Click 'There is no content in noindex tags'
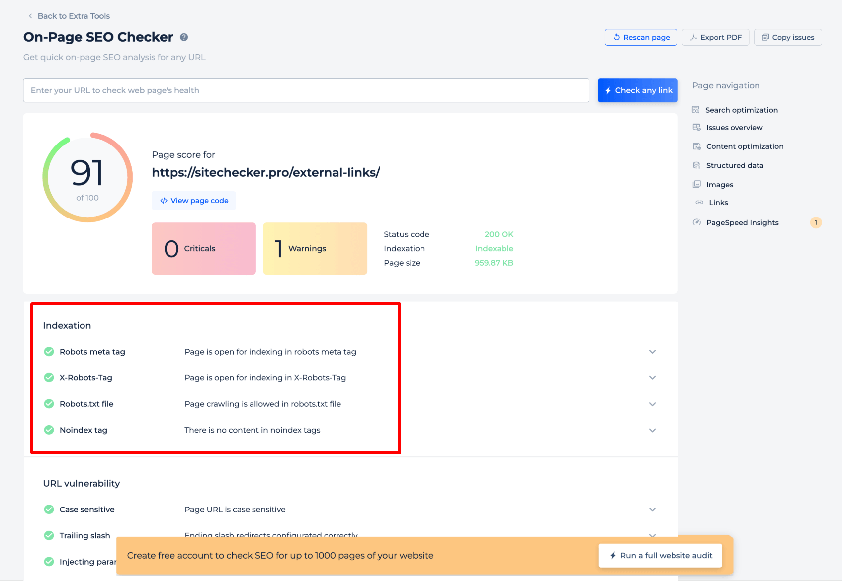The width and height of the screenshot is (842, 581). point(253,430)
